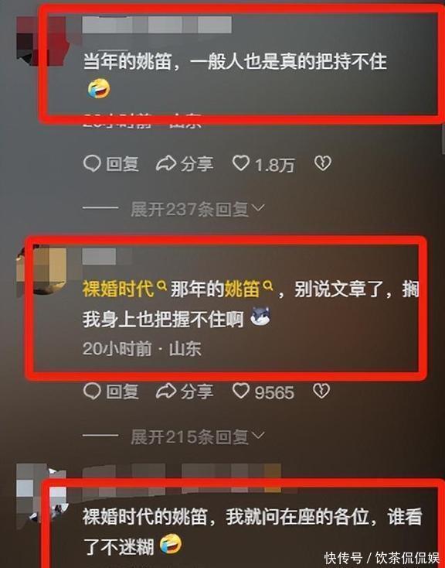The width and height of the screenshot is (445, 568).
Task: Dislike the first comment via broken heart
Action: click(x=322, y=164)
